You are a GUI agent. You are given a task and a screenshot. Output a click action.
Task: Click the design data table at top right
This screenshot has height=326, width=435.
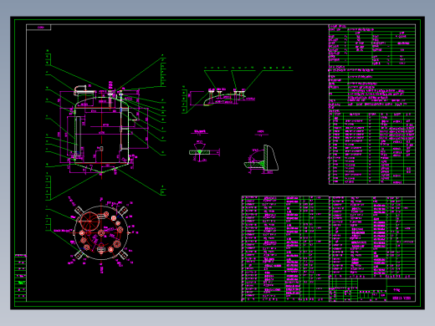372,68
